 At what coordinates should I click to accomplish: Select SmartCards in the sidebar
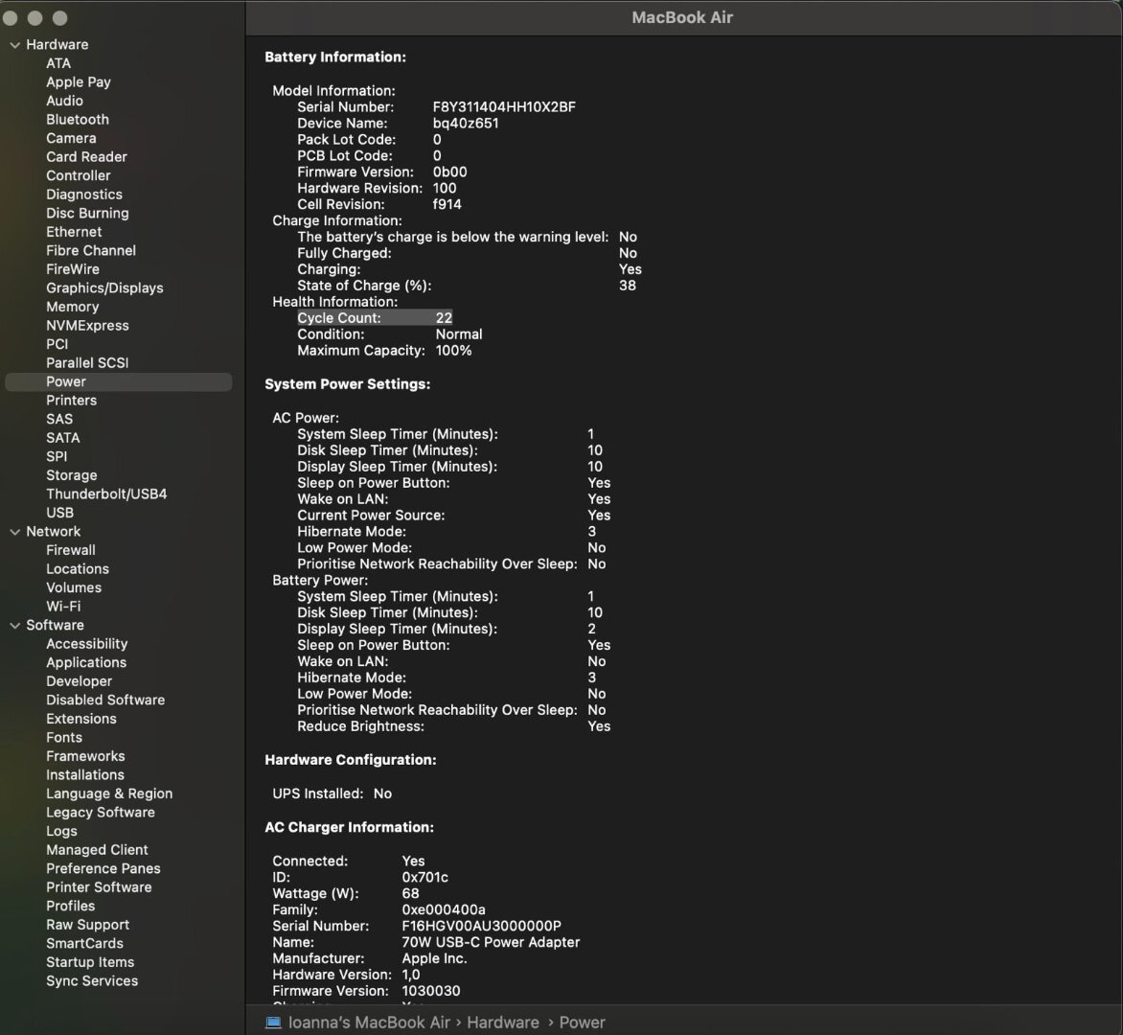click(84, 943)
